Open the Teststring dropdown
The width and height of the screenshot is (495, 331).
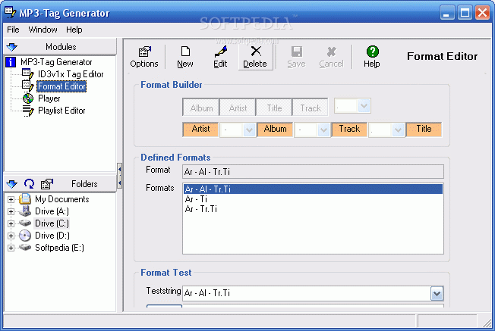coord(437,294)
